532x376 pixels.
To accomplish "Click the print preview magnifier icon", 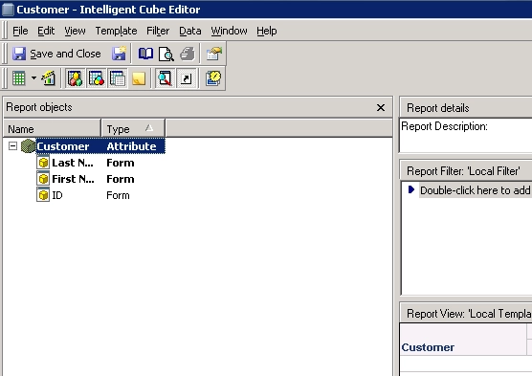I will click(166, 54).
